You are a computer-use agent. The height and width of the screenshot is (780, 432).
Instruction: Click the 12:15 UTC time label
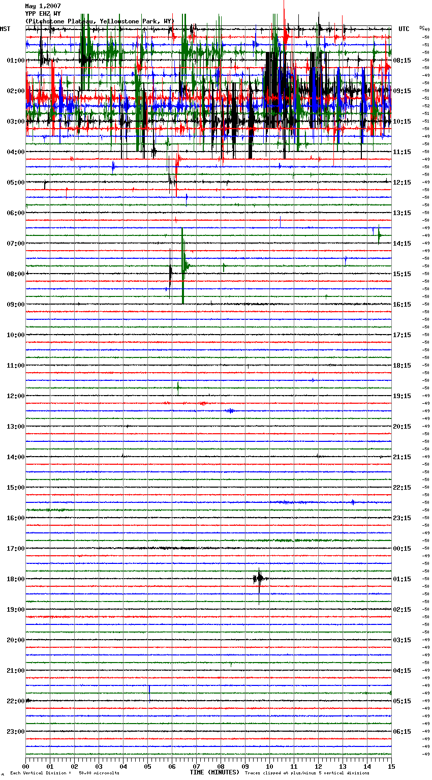(402, 183)
